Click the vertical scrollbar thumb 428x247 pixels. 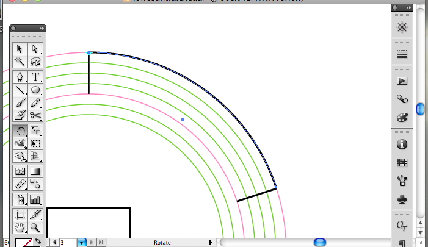click(420, 109)
